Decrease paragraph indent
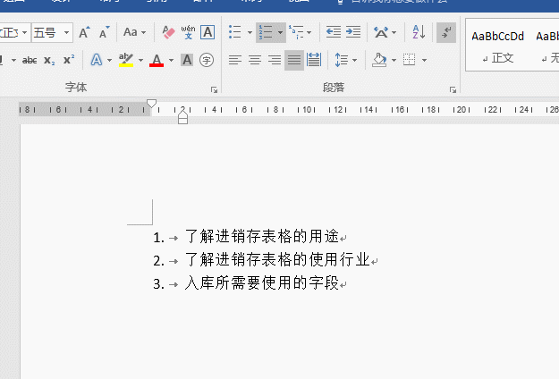Viewport: 559px width, 379px height. [334, 32]
